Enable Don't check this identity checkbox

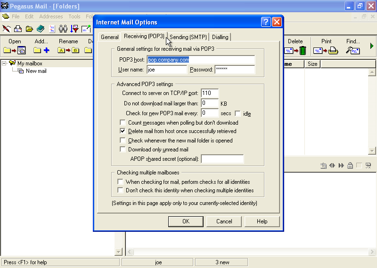pyautogui.click(x=120, y=190)
